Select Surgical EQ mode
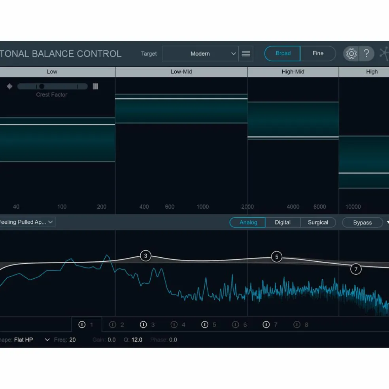This screenshot has height=389, width=389. (x=318, y=223)
